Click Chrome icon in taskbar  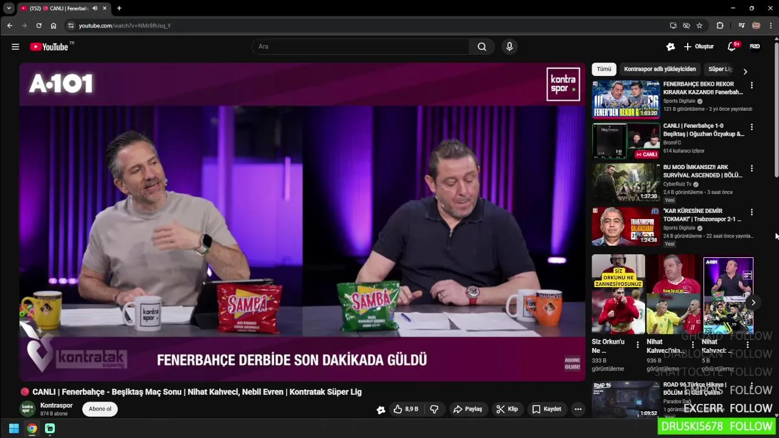click(x=32, y=428)
